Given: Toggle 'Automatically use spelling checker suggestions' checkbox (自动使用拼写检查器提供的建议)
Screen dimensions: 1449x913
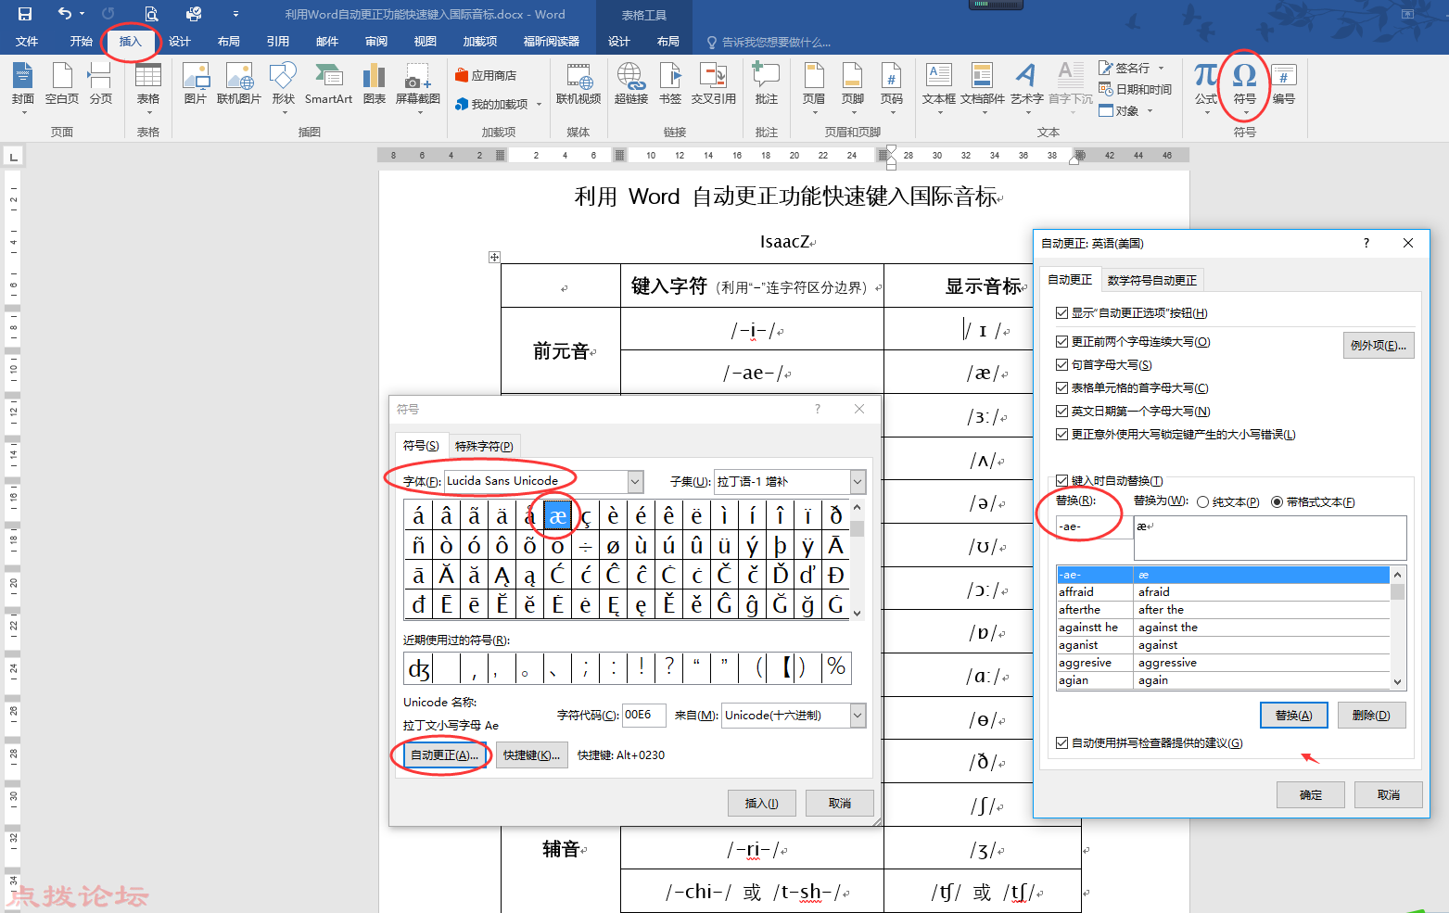Looking at the screenshot, I should [x=1062, y=743].
